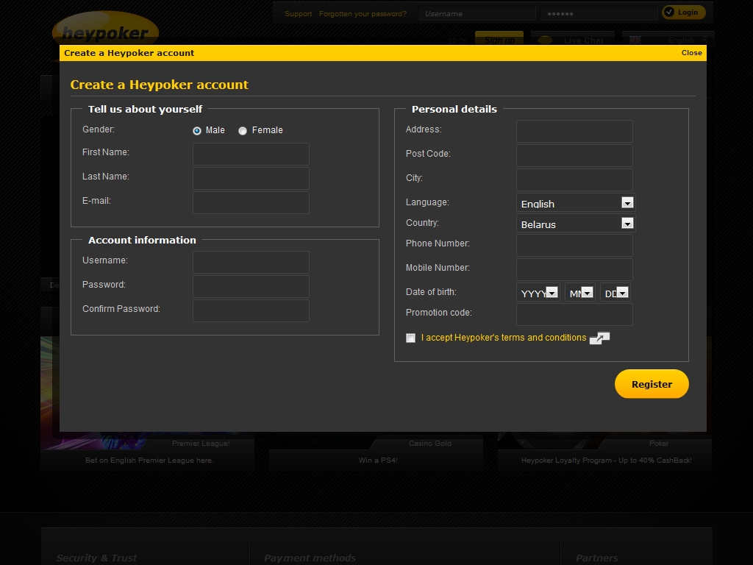Click into the account Username field
The width and height of the screenshot is (753, 565).
(x=251, y=263)
